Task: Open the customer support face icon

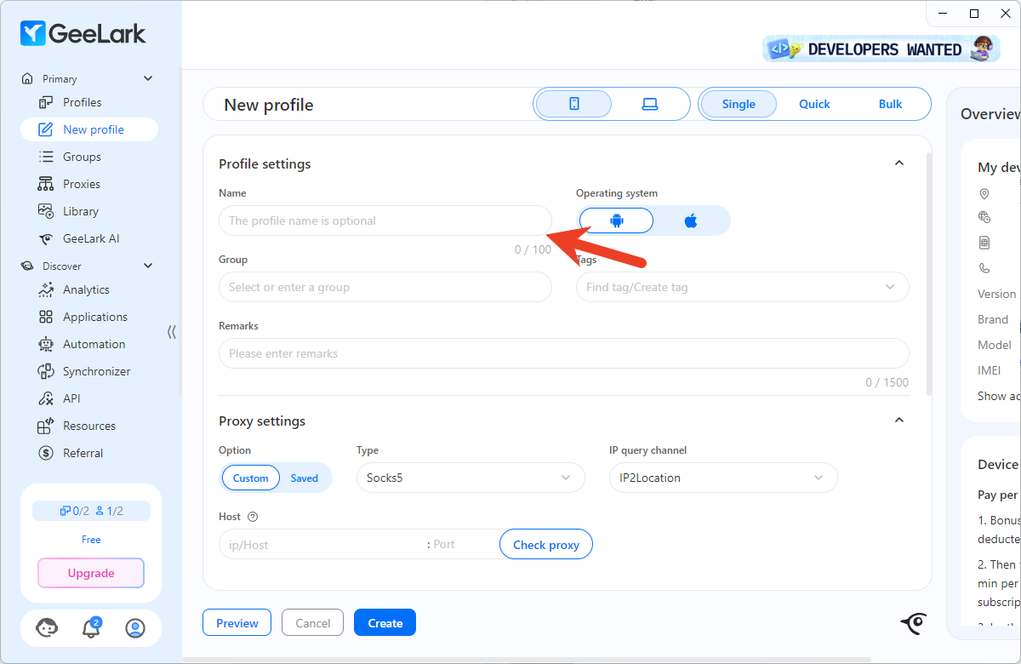Action: [x=47, y=629]
